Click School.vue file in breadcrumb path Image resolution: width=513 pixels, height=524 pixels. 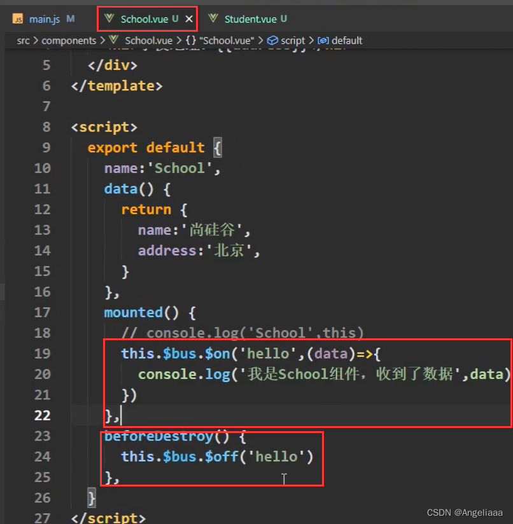[148, 41]
